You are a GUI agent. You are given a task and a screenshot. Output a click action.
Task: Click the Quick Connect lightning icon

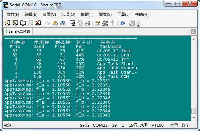click(15, 23)
